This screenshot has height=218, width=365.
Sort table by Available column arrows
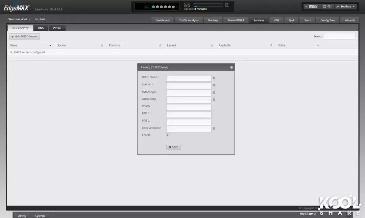[271, 45]
